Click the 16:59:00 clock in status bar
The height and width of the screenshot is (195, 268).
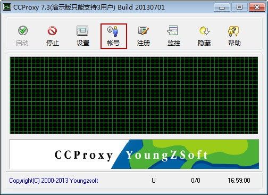click(x=239, y=181)
